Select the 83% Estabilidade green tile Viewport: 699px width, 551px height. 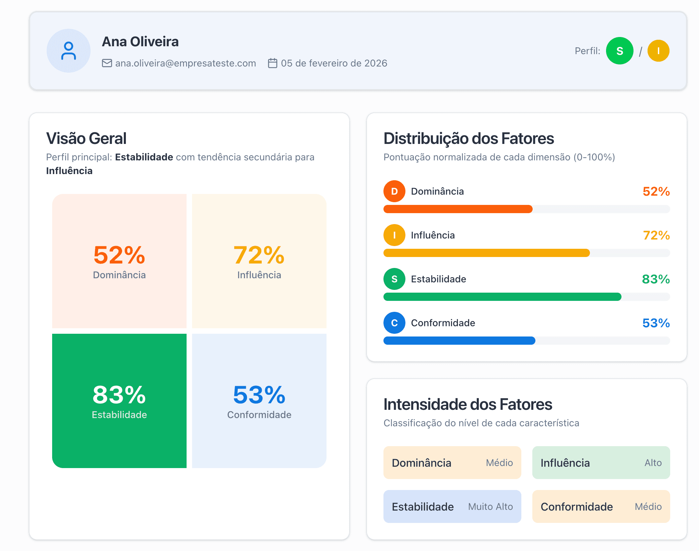pos(119,401)
